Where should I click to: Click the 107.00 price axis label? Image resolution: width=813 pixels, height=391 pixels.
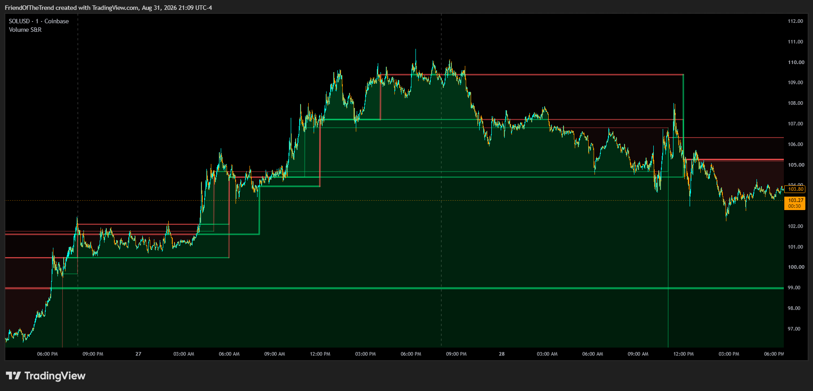[796, 124]
